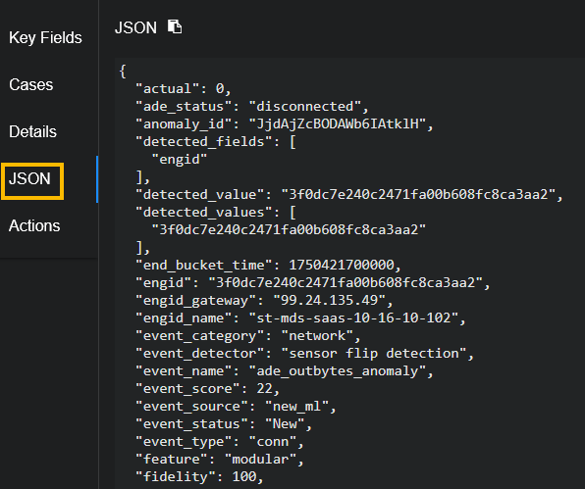Viewport: 585px width, 489px height.
Task: Click the ade_status value disconnected
Action: [305, 107]
